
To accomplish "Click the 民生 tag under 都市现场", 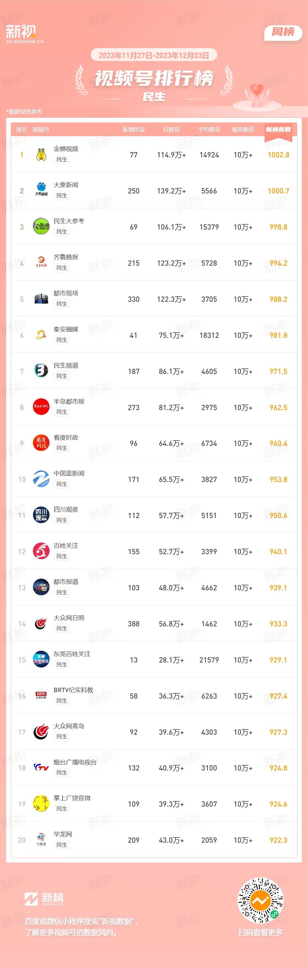I will pyautogui.click(x=62, y=304).
